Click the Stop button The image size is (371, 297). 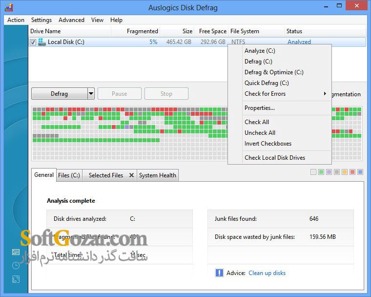click(166, 94)
